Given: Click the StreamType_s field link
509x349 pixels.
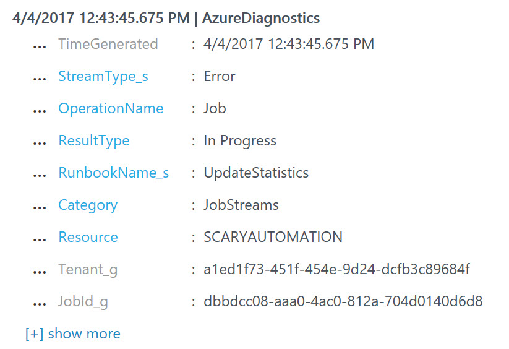Looking at the screenshot, I should 103,77.
